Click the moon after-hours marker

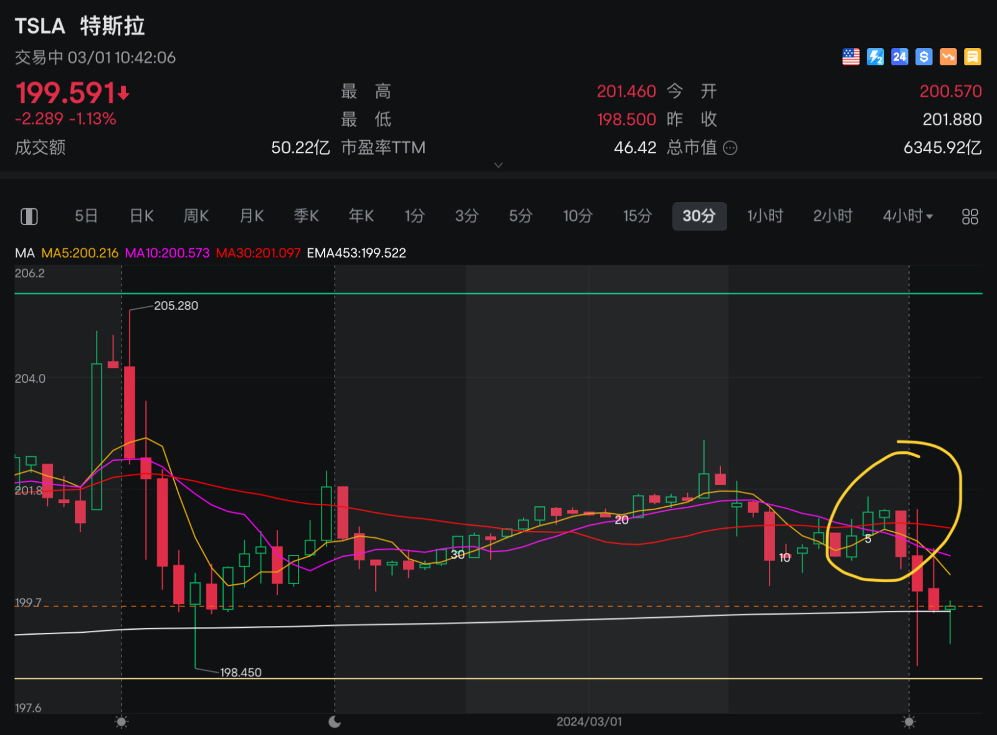tap(335, 721)
